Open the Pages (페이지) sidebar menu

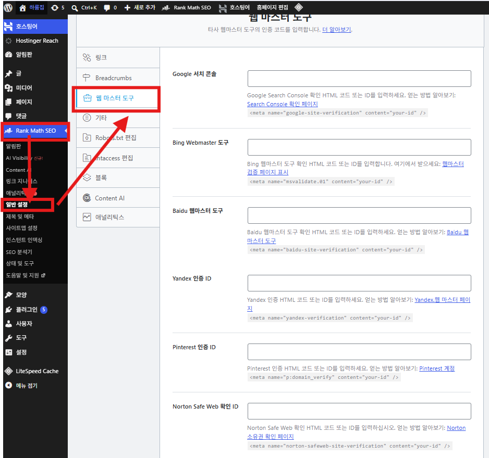(x=35, y=102)
